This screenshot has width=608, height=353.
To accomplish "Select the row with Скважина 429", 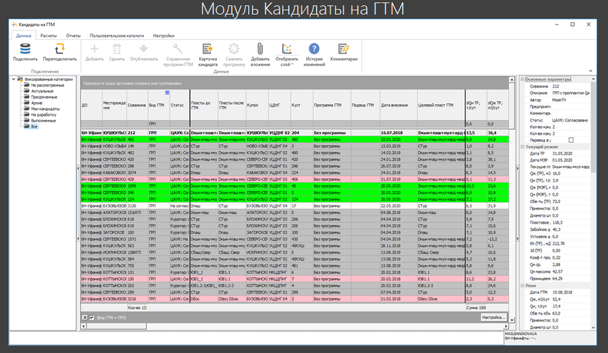I will coord(295,180).
